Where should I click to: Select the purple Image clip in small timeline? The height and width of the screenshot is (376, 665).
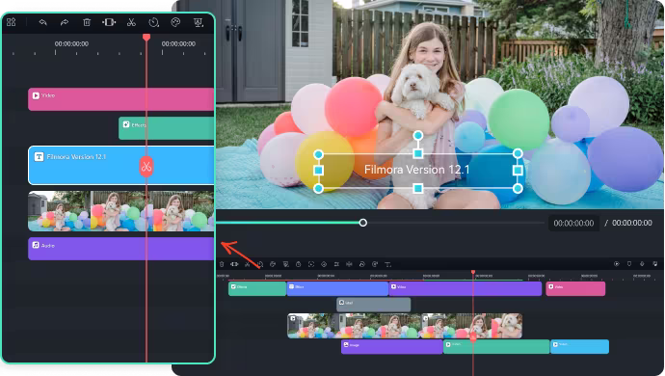(x=392, y=346)
